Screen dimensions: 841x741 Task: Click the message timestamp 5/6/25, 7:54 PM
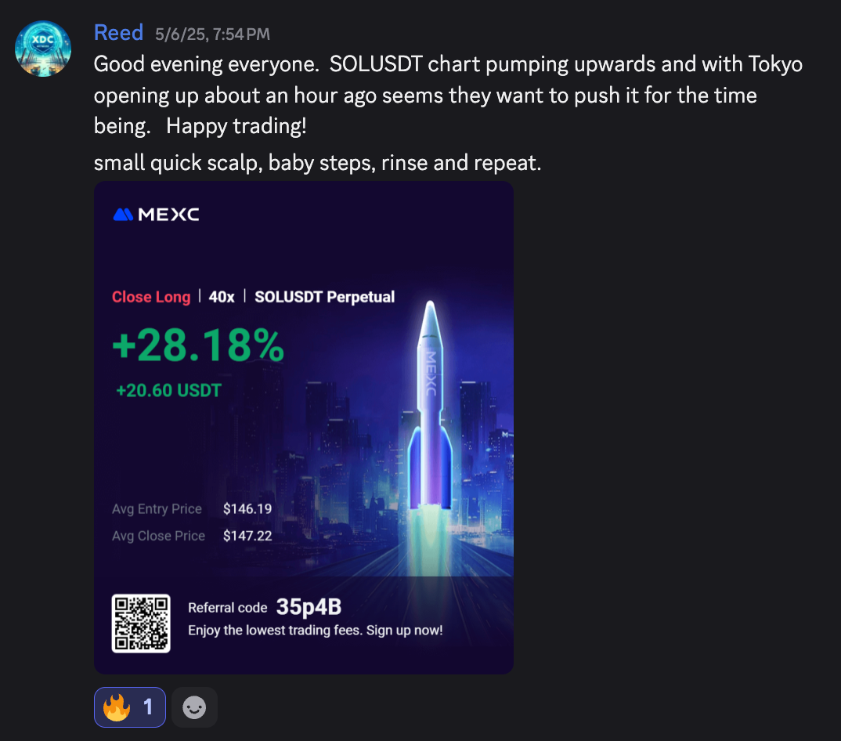tap(212, 34)
